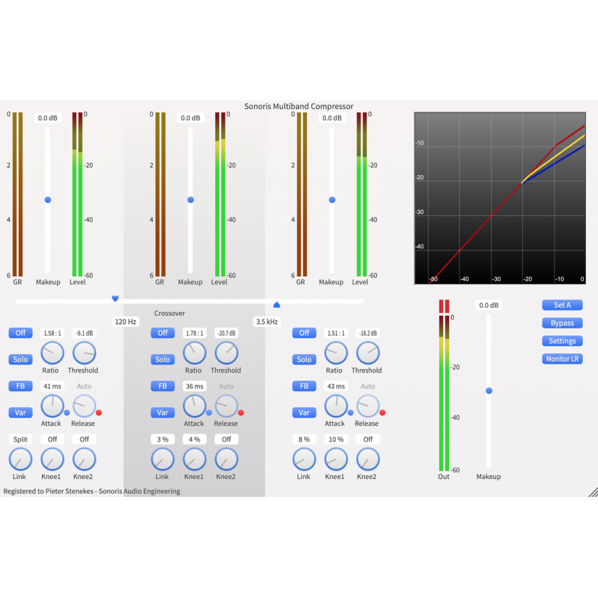Screen dimensions: 598x598
Task: Click the Ratio knob on the high band
Action: [335, 352]
